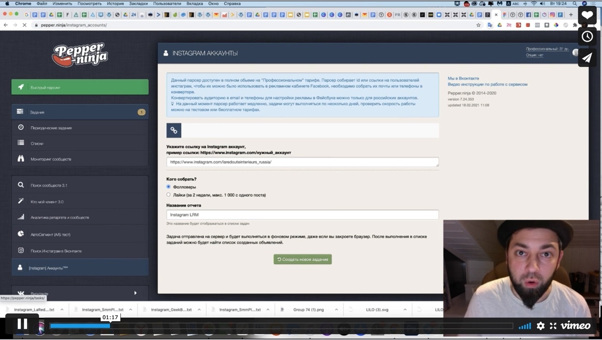Open Периодические задания in sidebar
The height and width of the screenshot is (340, 602).
[80, 127]
